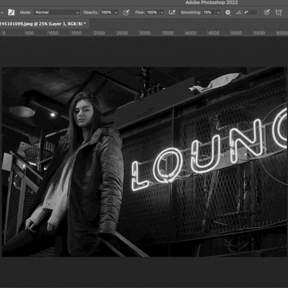Click the Smoothing 10% value field

209,12
